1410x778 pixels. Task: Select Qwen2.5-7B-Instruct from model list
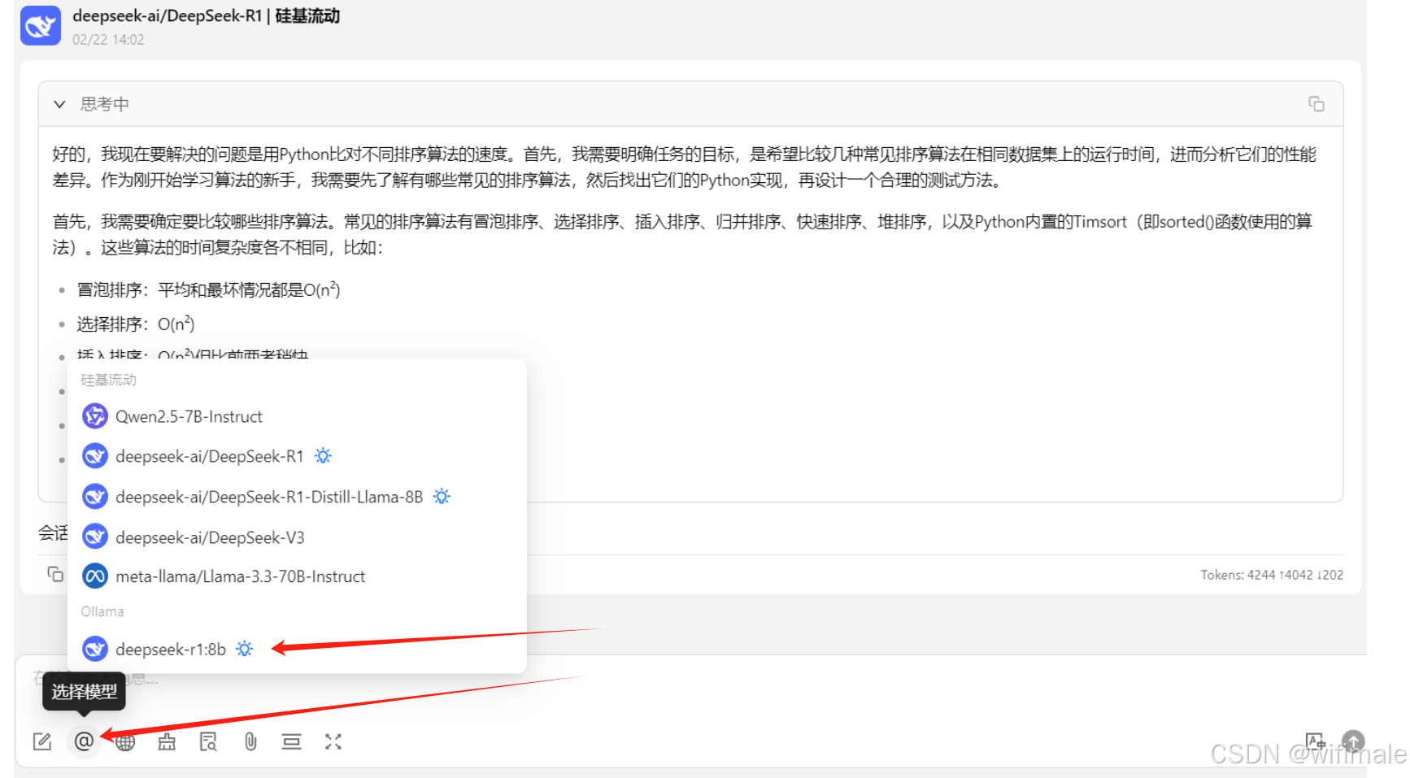[x=297, y=416]
